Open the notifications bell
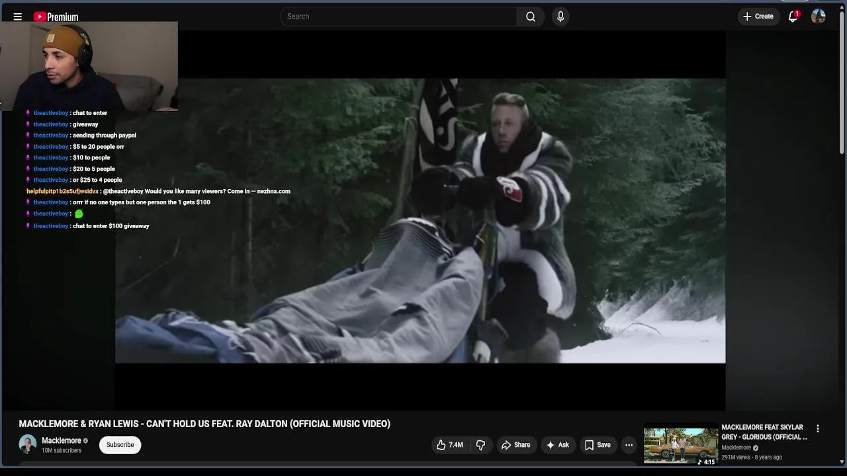 tap(793, 17)
